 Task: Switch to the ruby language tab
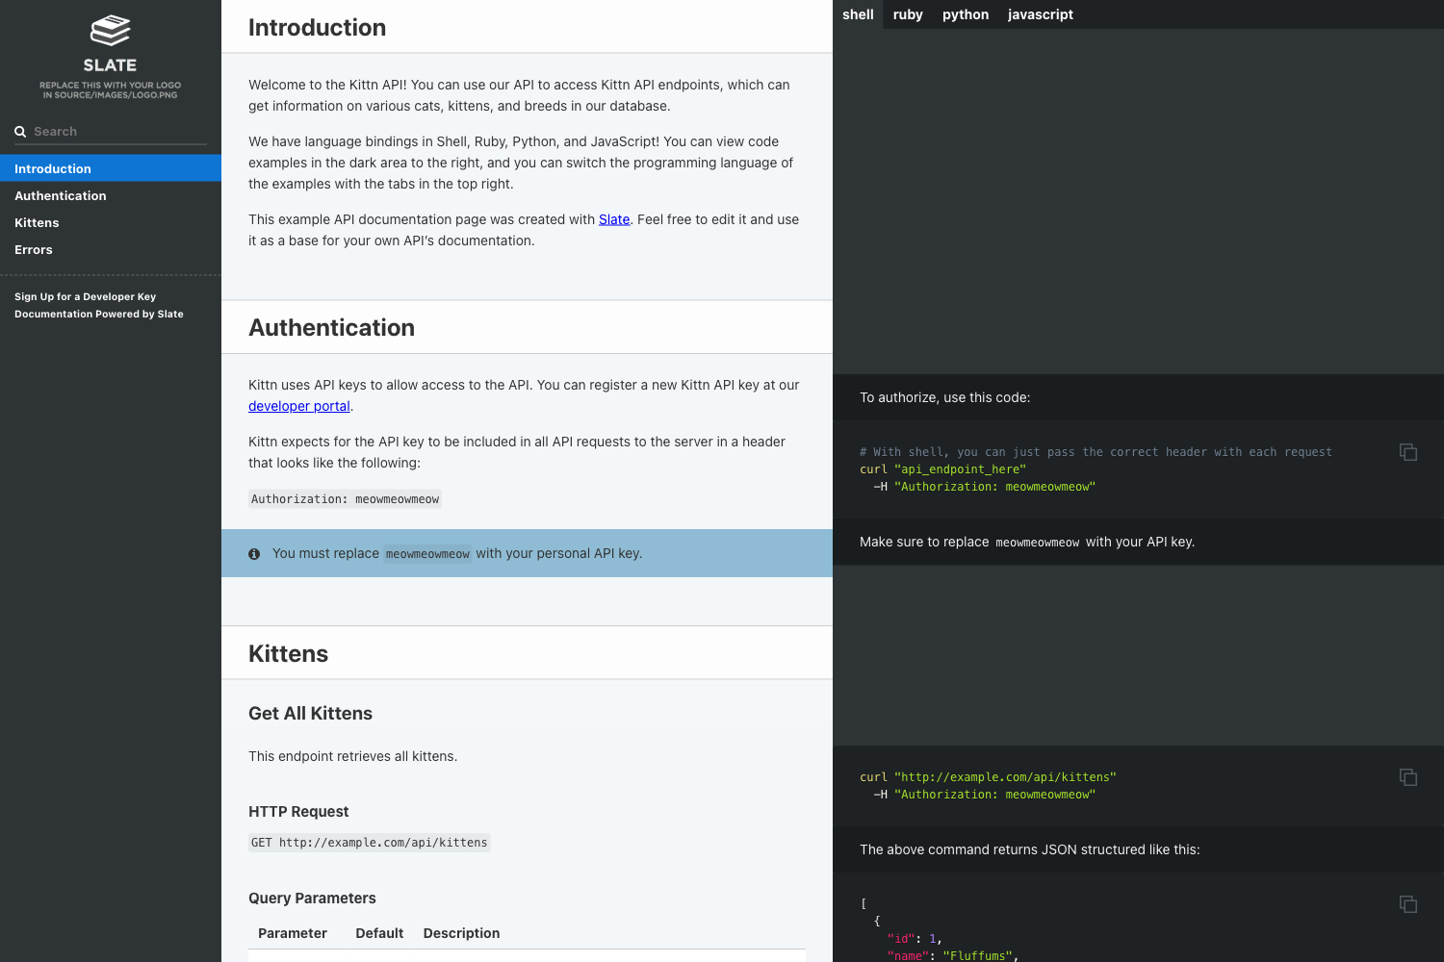[907, 14]
